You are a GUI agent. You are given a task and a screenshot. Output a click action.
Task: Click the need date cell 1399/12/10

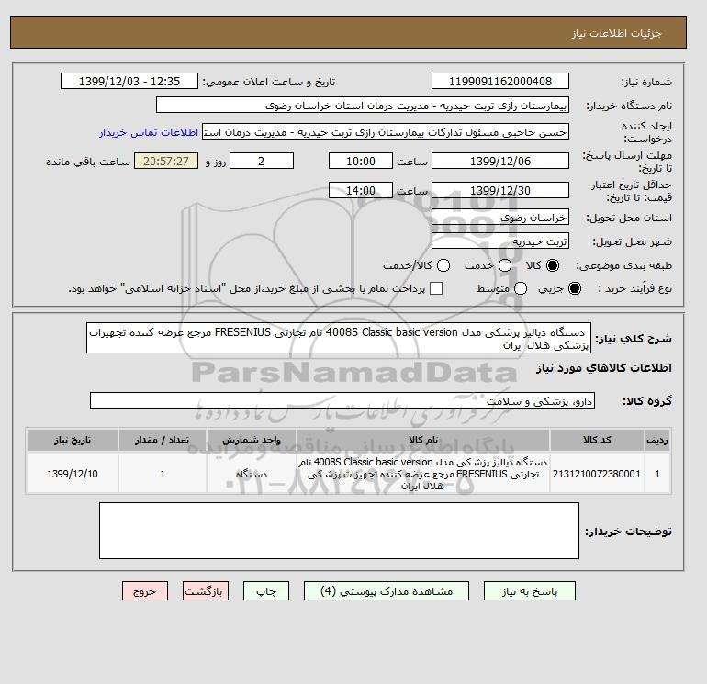pyautogui.click(x=73, y=474)
